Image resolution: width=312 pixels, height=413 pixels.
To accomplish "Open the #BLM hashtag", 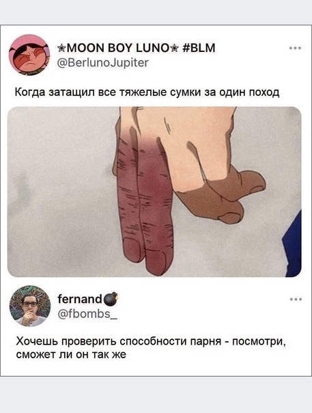I will [x=199, y=48].
